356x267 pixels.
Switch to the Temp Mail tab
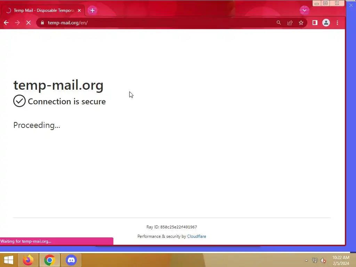pyautogui.click(x=43, y=10)
